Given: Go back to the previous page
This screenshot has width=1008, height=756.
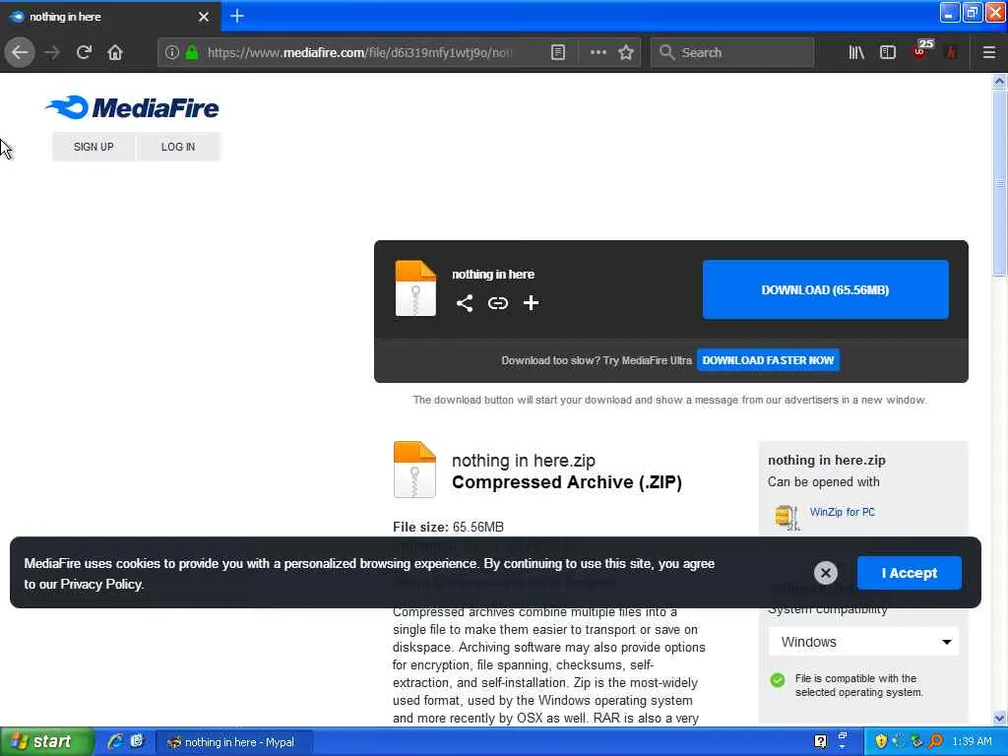Looking at the screenshot, I should tap(20, 52).
